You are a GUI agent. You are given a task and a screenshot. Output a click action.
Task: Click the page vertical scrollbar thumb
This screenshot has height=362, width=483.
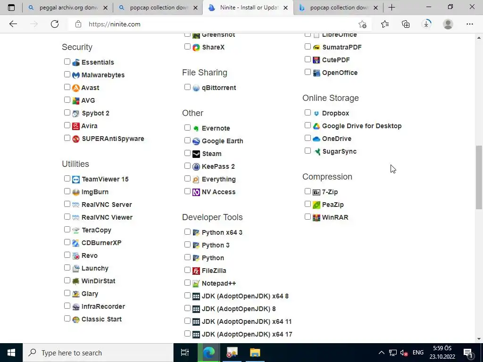tap(479, 177)
